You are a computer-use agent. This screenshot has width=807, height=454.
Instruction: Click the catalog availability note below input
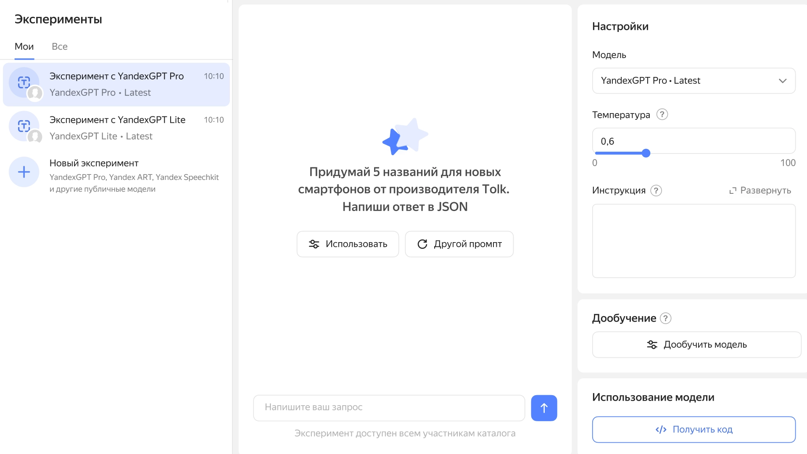[404, 433]
